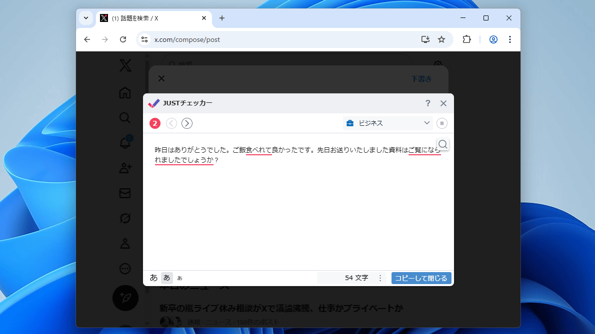Open a new browser tab
The image size is (595, 334).
coord(222,18)
